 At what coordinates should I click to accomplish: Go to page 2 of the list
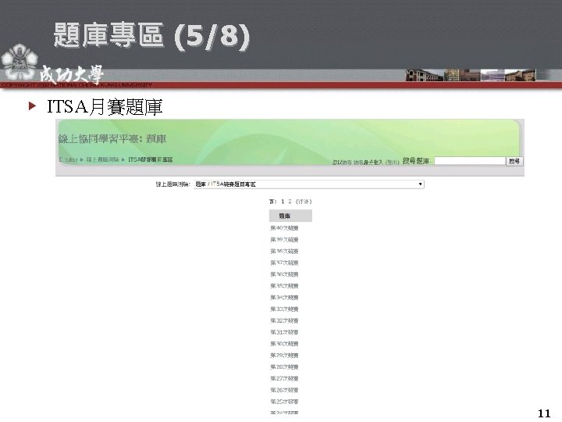290,202
